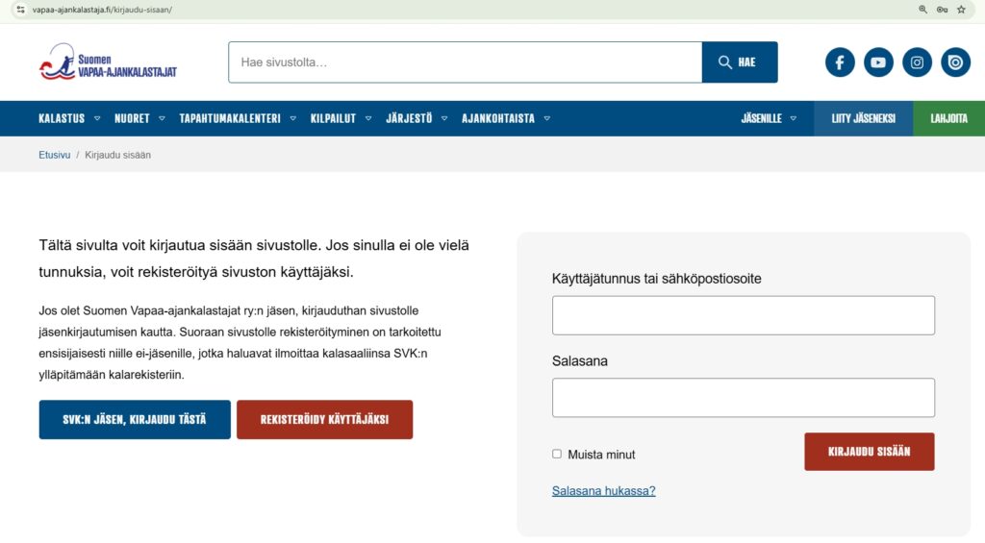Viewport: 985px width, 543px height.
Task: Open the KILPAILUT menu item
Action: pyautogui.click(x=333, y=118)
